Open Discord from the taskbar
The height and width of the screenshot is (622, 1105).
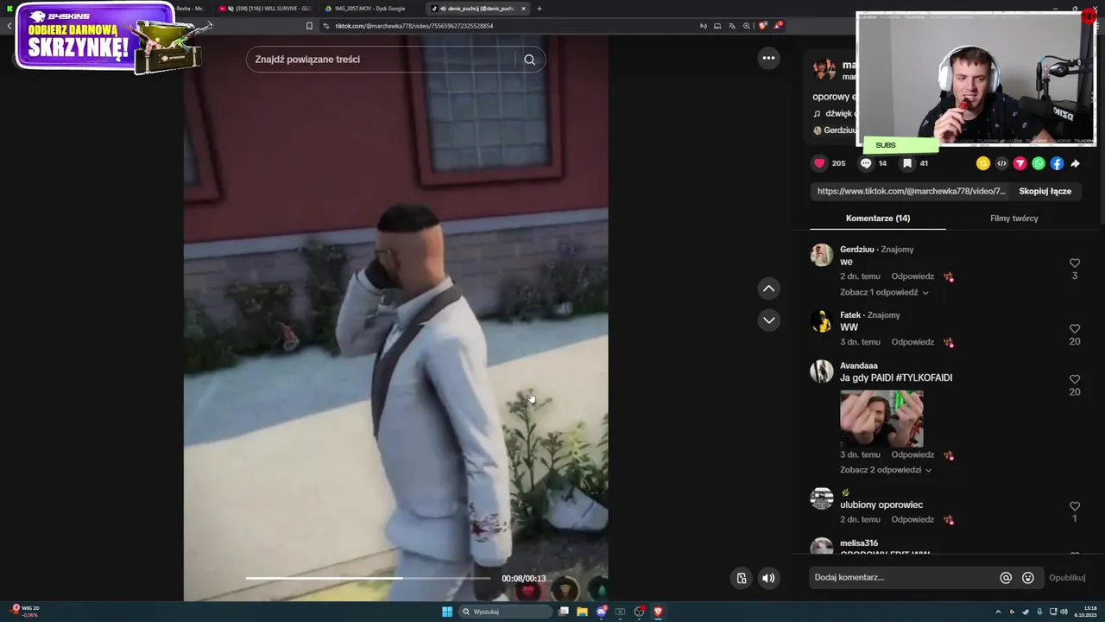(x=601, y=612)
